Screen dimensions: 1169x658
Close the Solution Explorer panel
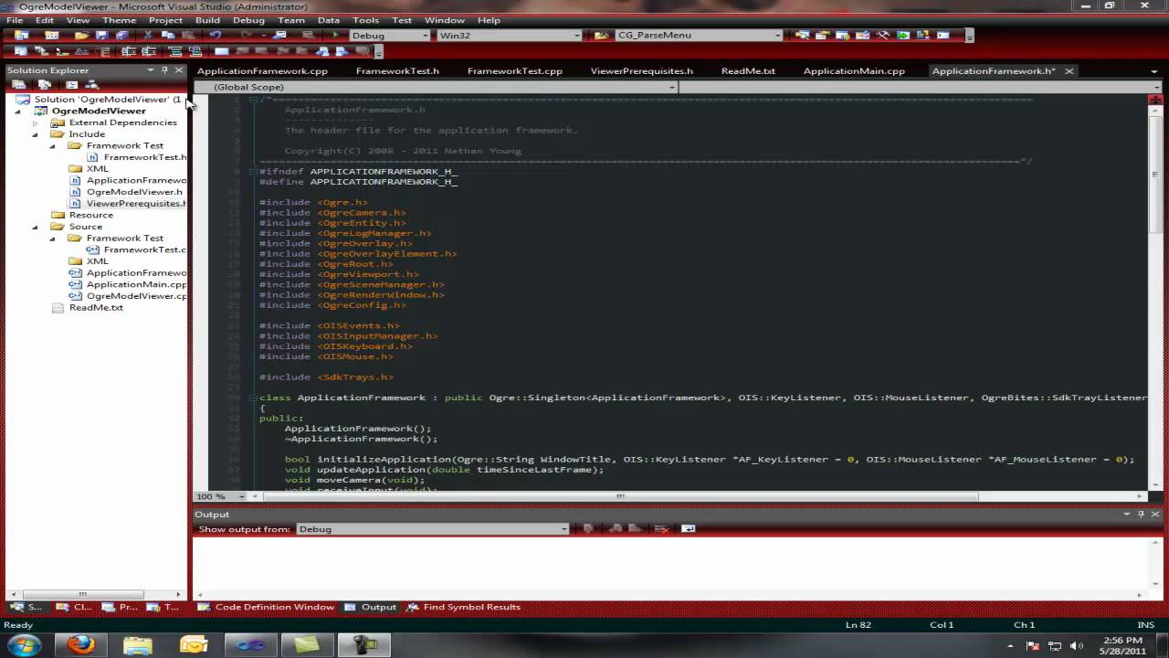click(179, 70)
